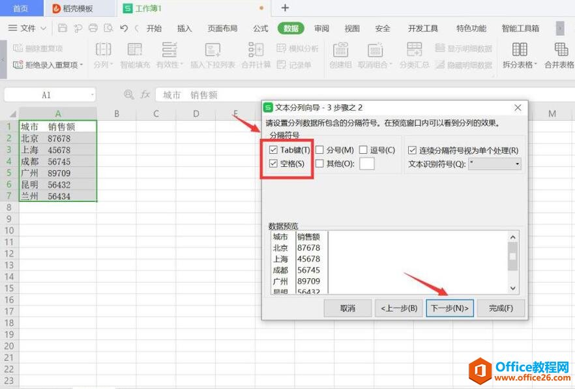Open the 开始 ribbon tab
Image resolution: width=575 pixels, height=389 pixels.
[154, 28]
